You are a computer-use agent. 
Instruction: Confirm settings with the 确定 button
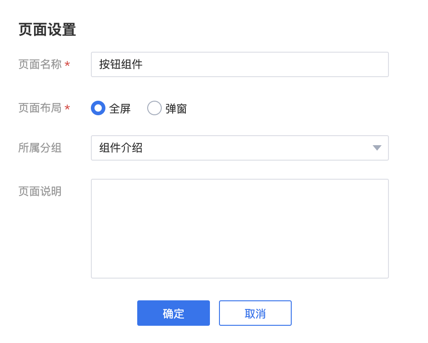tap(173, 313)
